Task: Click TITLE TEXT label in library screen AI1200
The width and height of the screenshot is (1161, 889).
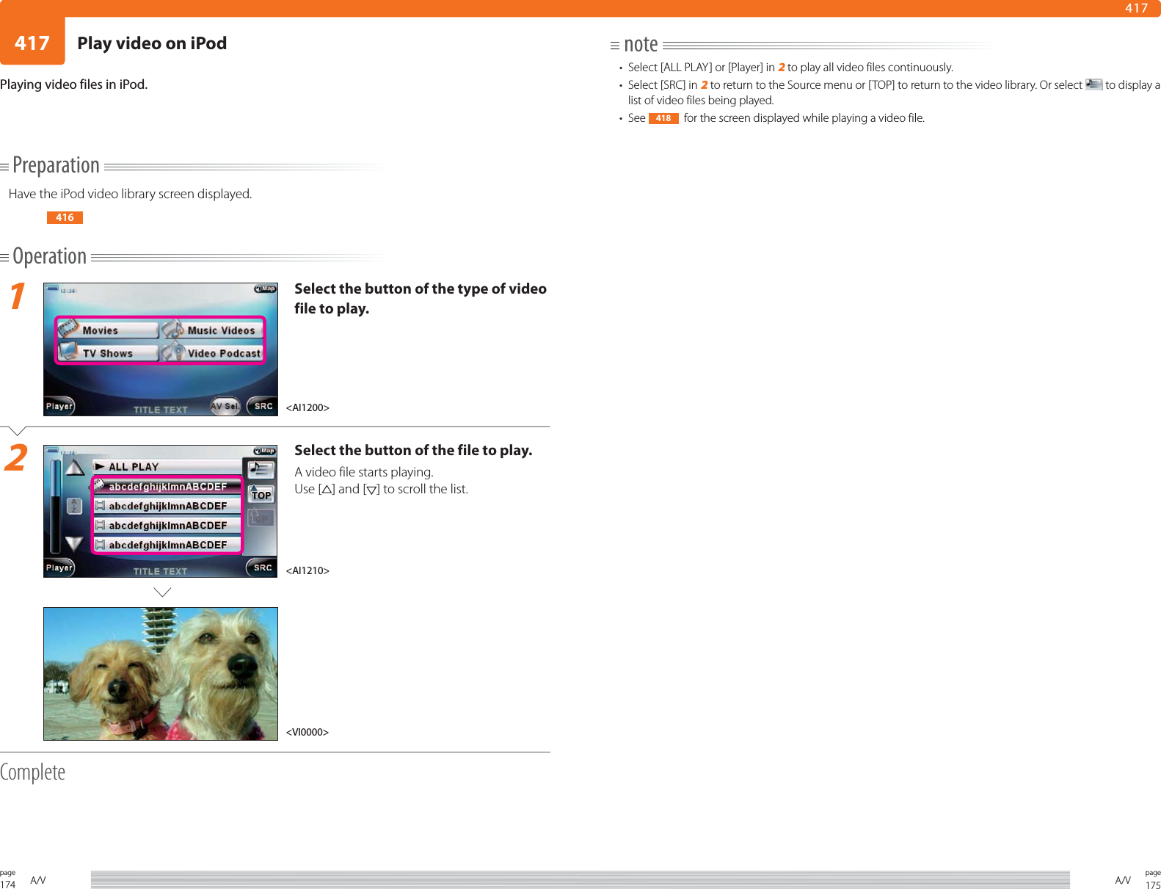Action: click(x=161, y=410)
